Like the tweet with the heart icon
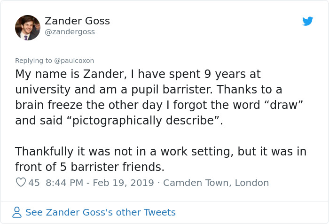The height and width of the screenshot is (224, 329). (x=21, y=183)
